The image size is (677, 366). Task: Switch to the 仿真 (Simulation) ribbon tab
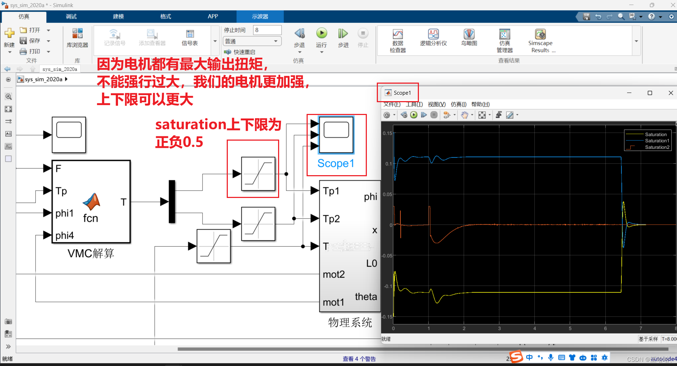click(24, 17)
